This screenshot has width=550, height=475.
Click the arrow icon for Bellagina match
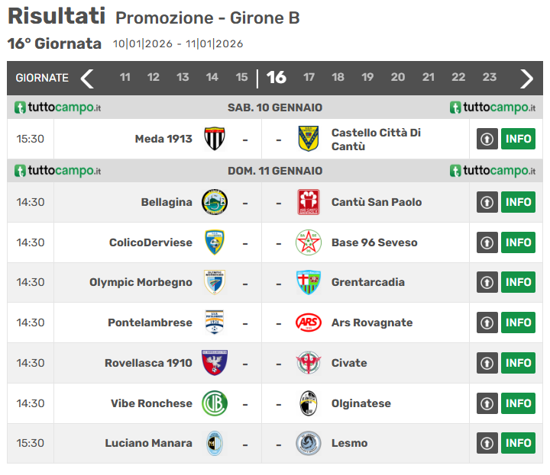click(487, 202)
